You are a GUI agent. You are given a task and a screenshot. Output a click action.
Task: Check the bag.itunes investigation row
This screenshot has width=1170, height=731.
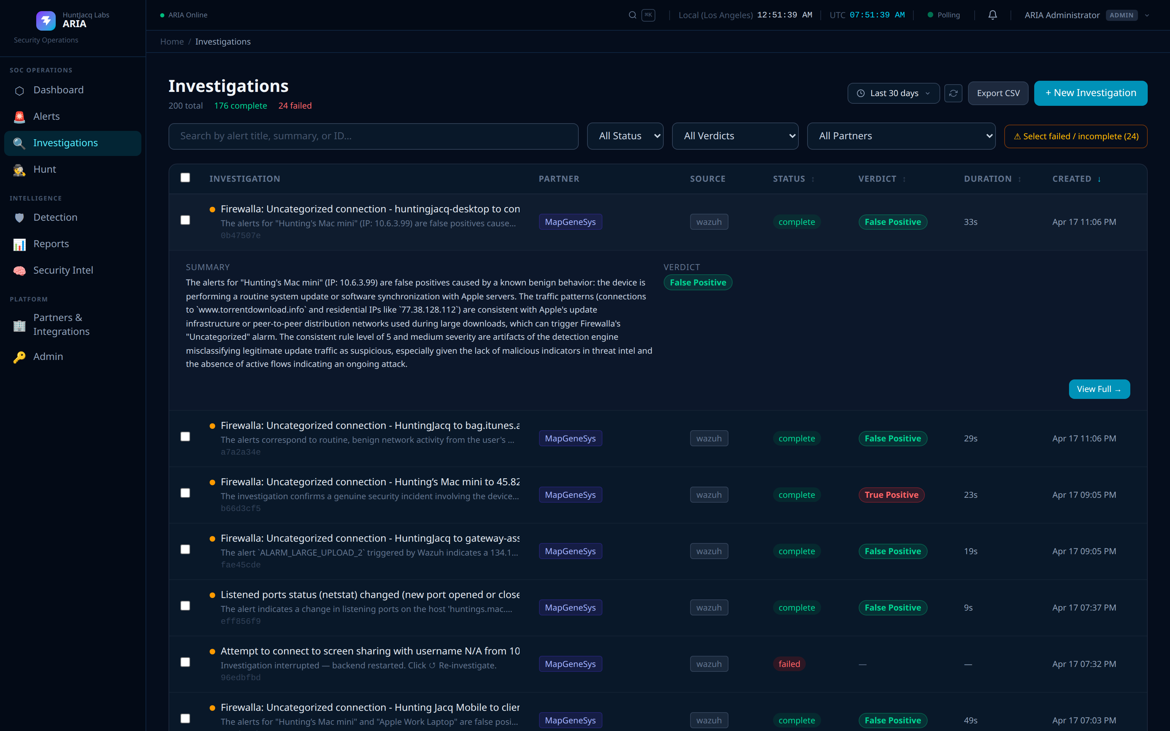[185, 437]
